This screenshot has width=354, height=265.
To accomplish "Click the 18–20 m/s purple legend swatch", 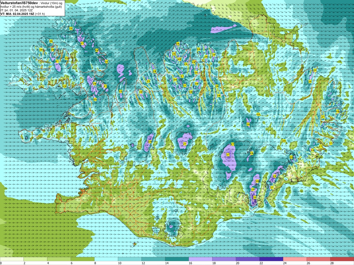I will pyautogui.click(x=224, y=259).
